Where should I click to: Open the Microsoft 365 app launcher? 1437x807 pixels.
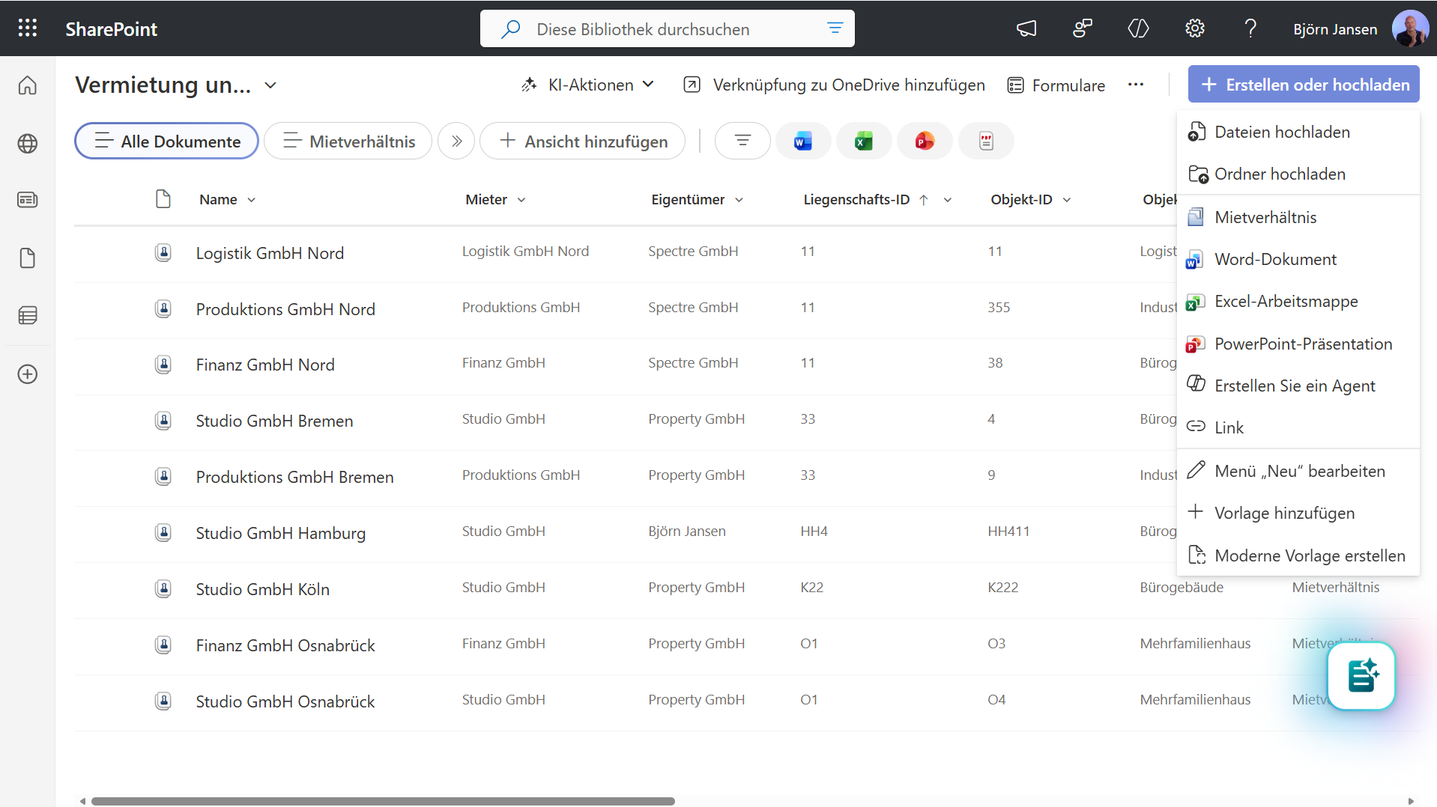[x=28, y=28]
